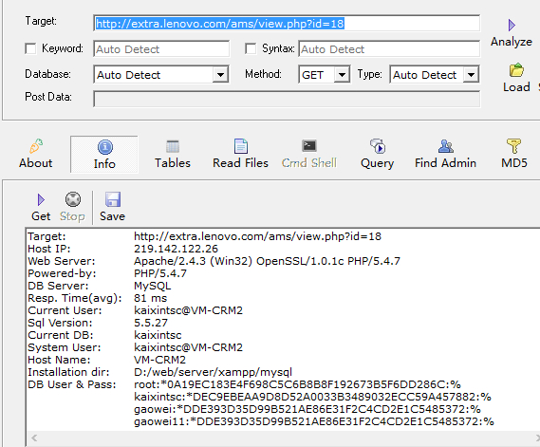Click the Syntax Auto Detect field
The width and height of the screenshot is (540, 447).
click(x=389, y=49)
